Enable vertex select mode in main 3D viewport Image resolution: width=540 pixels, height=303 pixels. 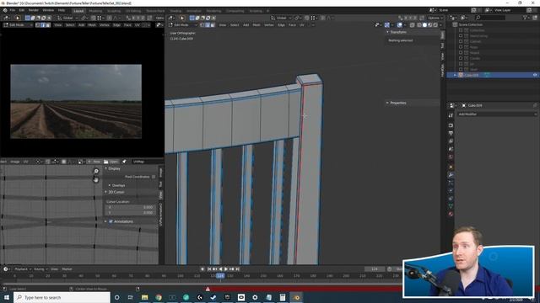click(x=202, y=25)
